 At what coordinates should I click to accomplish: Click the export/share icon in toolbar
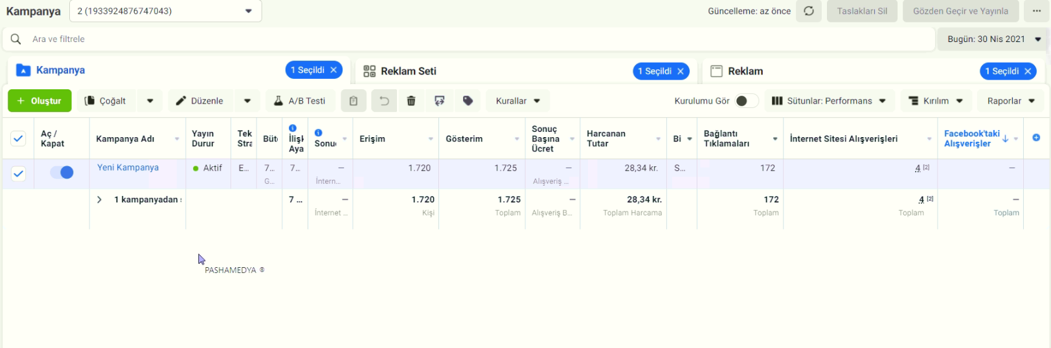(x=440, y=101)
